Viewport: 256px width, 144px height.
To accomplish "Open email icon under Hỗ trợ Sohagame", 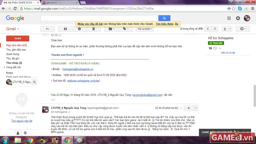I will (x=215, y=48).
